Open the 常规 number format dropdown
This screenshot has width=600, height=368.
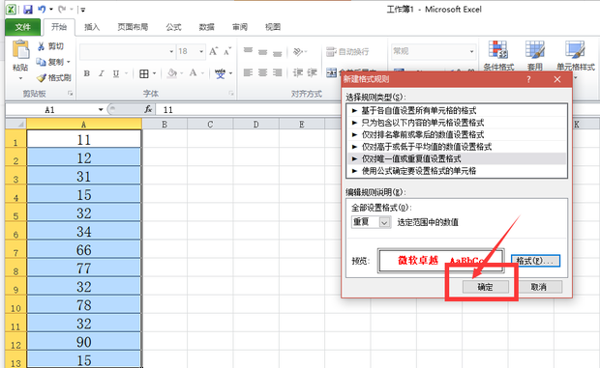(471, 51)
